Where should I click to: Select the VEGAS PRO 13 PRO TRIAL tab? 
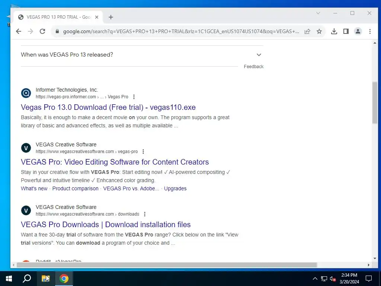58,17
